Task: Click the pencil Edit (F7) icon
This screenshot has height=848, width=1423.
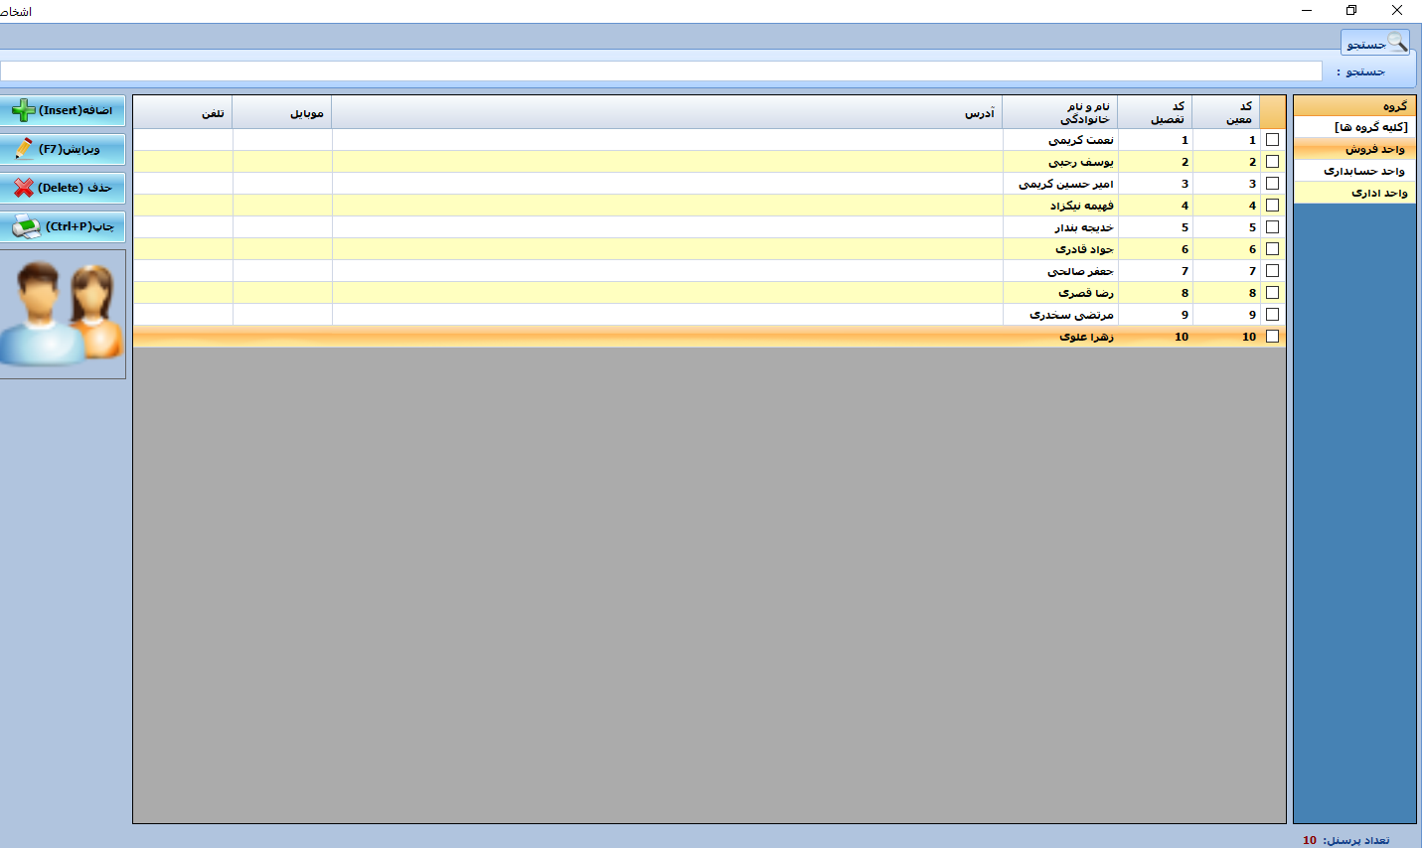Action: point(24,149)
